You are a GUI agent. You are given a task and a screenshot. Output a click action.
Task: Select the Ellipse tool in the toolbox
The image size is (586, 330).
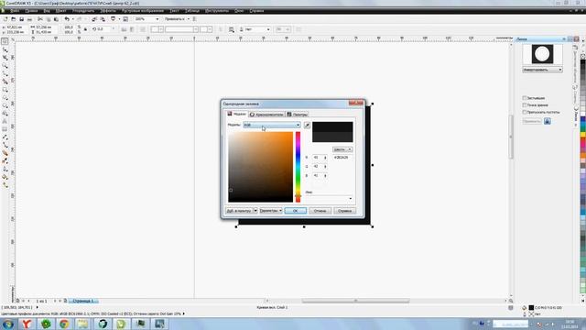point(5,98)
